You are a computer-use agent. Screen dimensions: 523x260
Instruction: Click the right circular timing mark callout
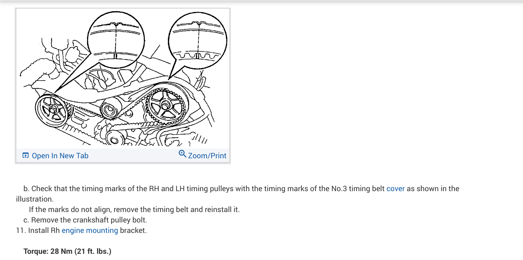point(198,41)
